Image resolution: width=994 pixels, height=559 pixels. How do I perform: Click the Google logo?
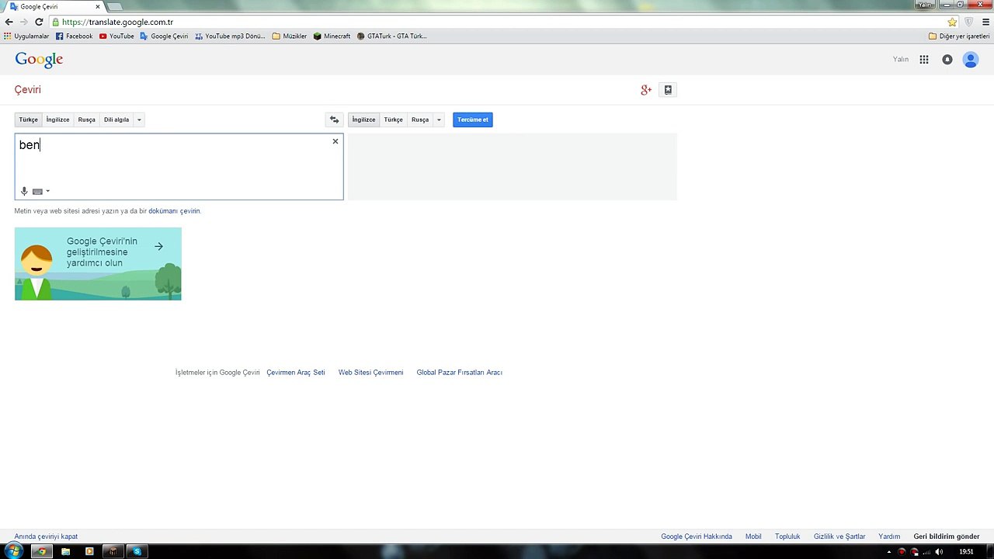pyautogui.click(x=39, y=60)
